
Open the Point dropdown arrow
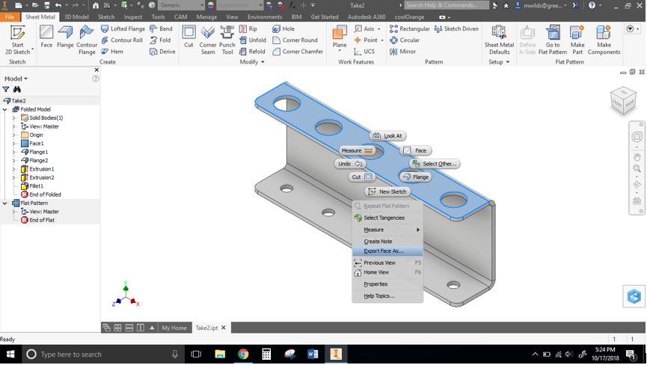(x=382, y=40)
